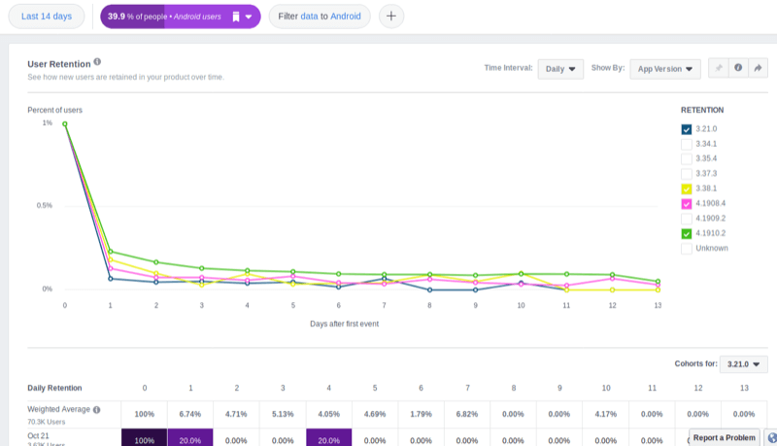Click the chart data point at day 0
Viewport: 777px width, 446px height.
pyautogui.click(x=65, y=124)
